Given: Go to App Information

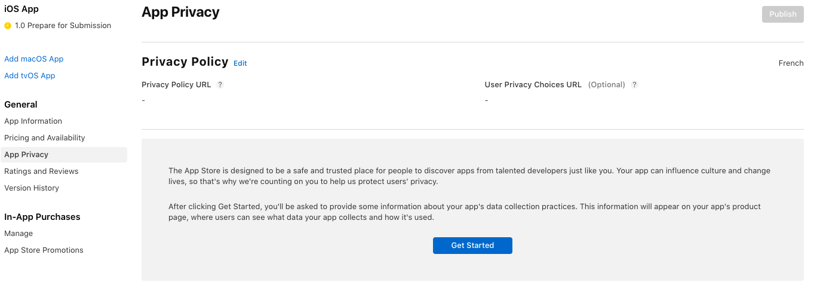Looking at the screenshot, I should pyautogui.click(x=33, y=121).
